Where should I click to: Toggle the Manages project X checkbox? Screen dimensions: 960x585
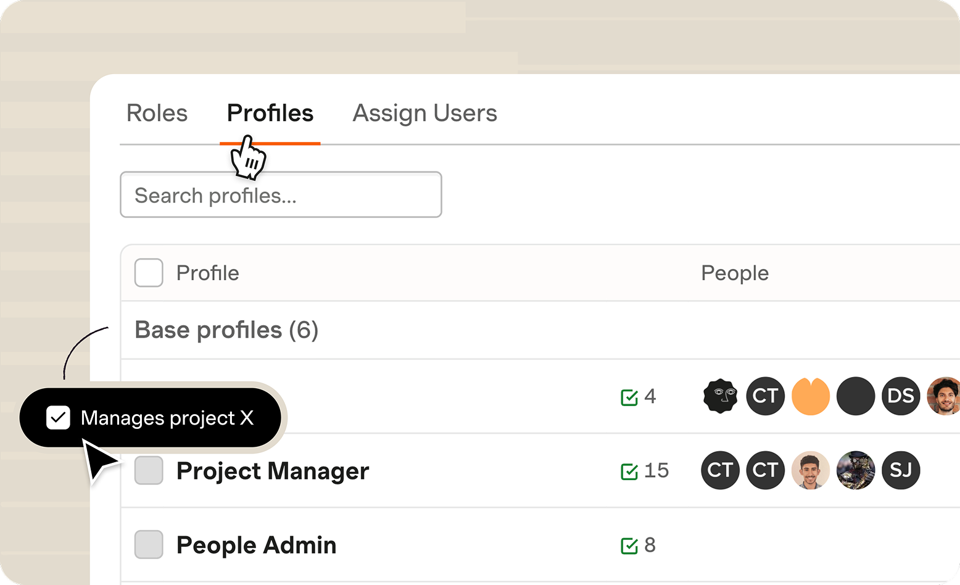click(x=58, y=418)
